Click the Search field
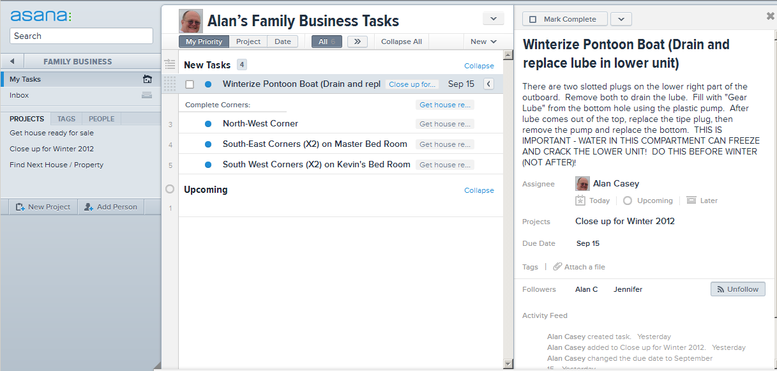 point(81,36)
